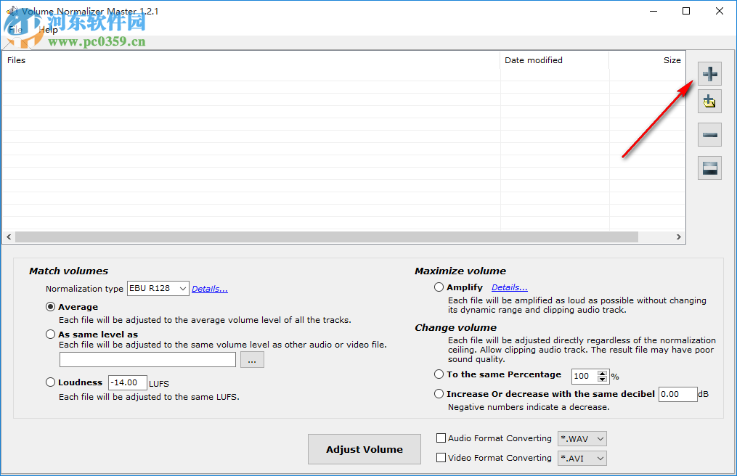
Task: Check "To the same Percentage"
Action: [x=439, y=375]
